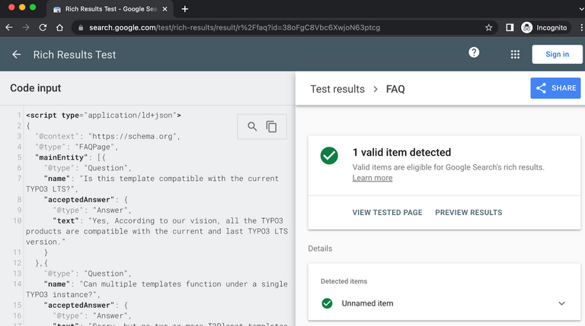
Task: Bookmark this page with the star icon
Action: [x=488, y=27]
